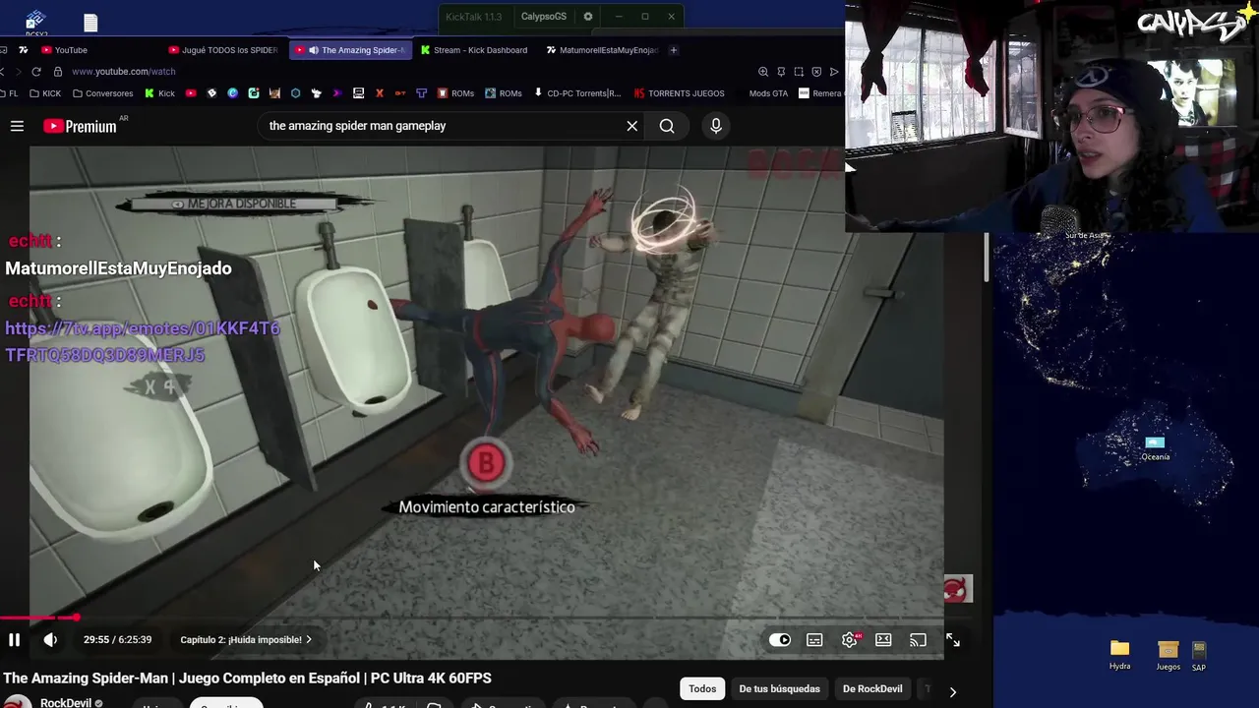
Task: Click the page vertical scrollbar
Action: pos(987,256)
